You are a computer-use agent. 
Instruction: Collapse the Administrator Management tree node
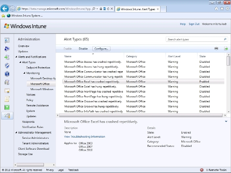16,132
